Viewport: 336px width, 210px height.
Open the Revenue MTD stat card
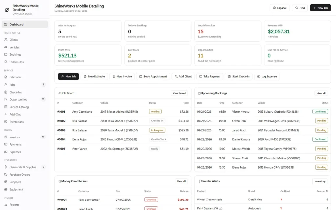[297, 31]
